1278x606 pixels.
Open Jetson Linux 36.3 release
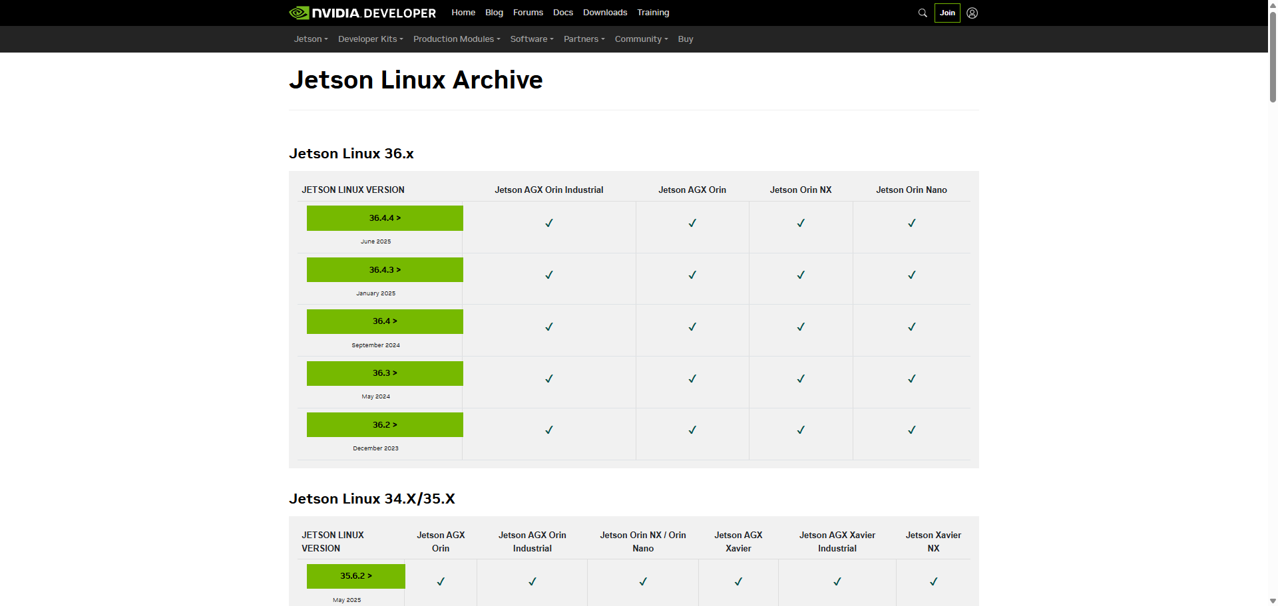385,373
